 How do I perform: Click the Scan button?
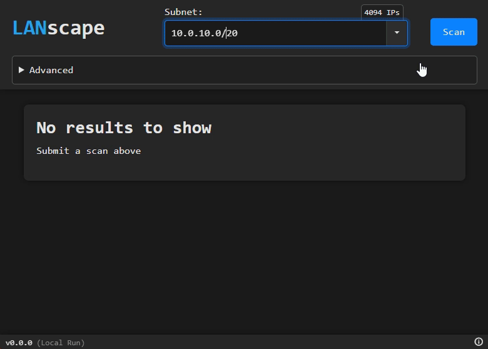tap(454, 32)
